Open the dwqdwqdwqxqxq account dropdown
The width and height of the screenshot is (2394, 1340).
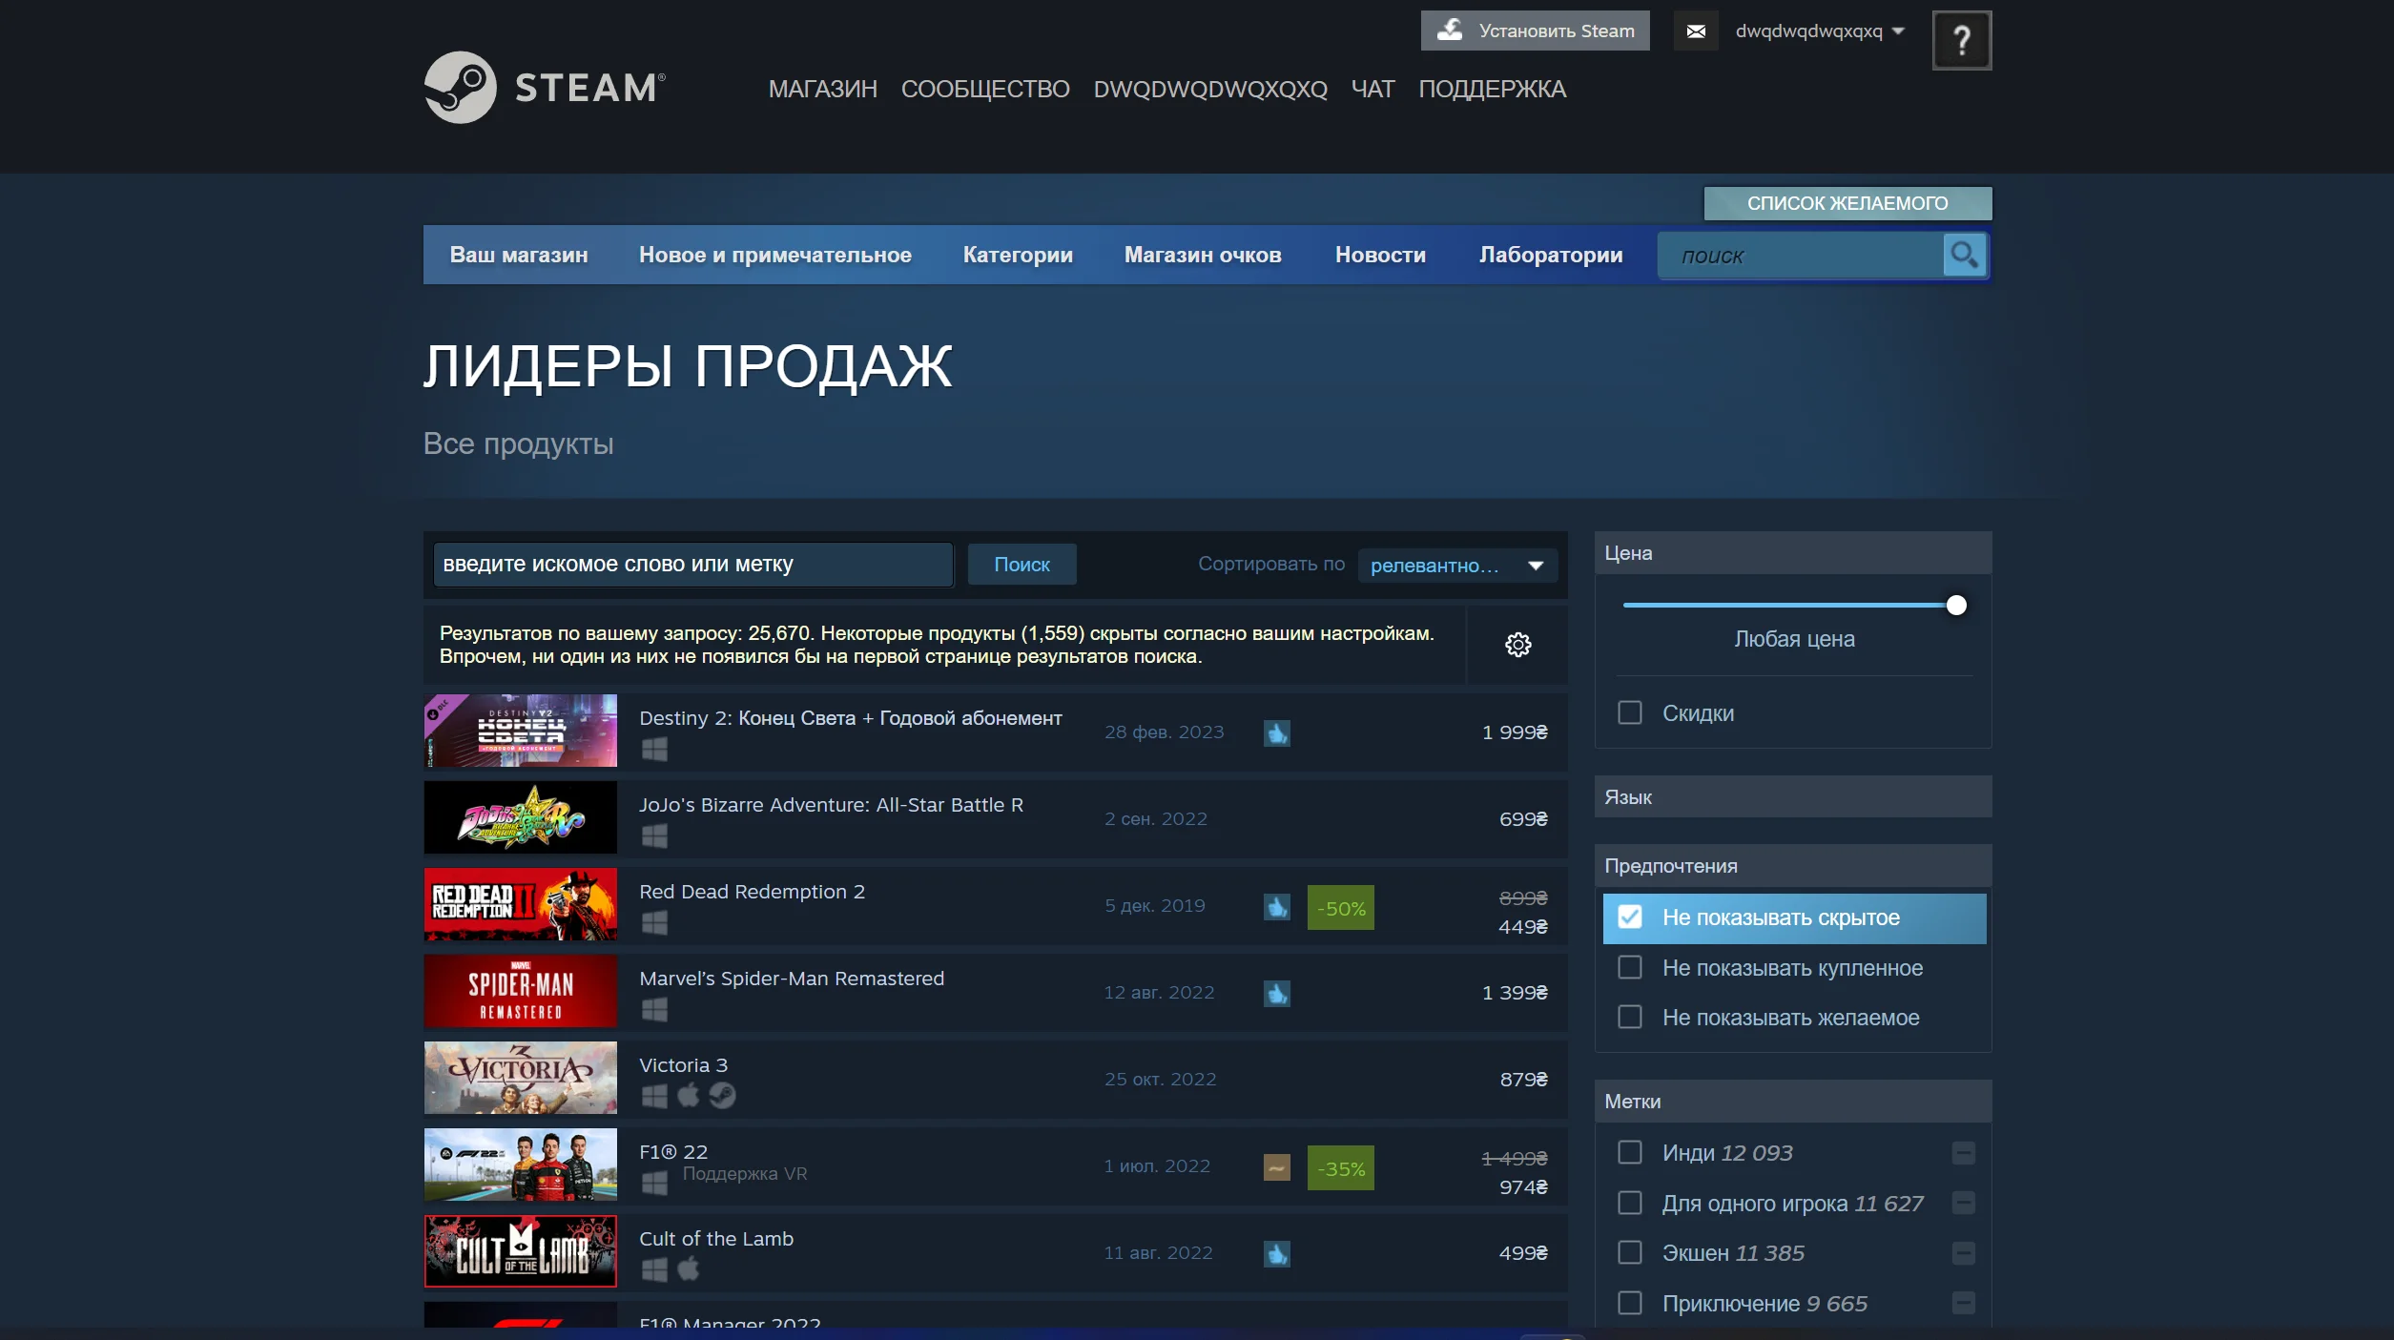coord(1820,31)
